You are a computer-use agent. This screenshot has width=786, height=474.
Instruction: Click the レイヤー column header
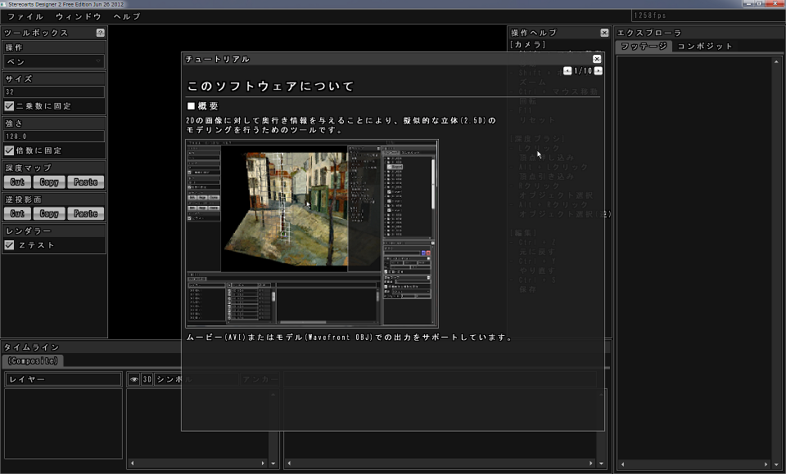(x=63, y=379)
